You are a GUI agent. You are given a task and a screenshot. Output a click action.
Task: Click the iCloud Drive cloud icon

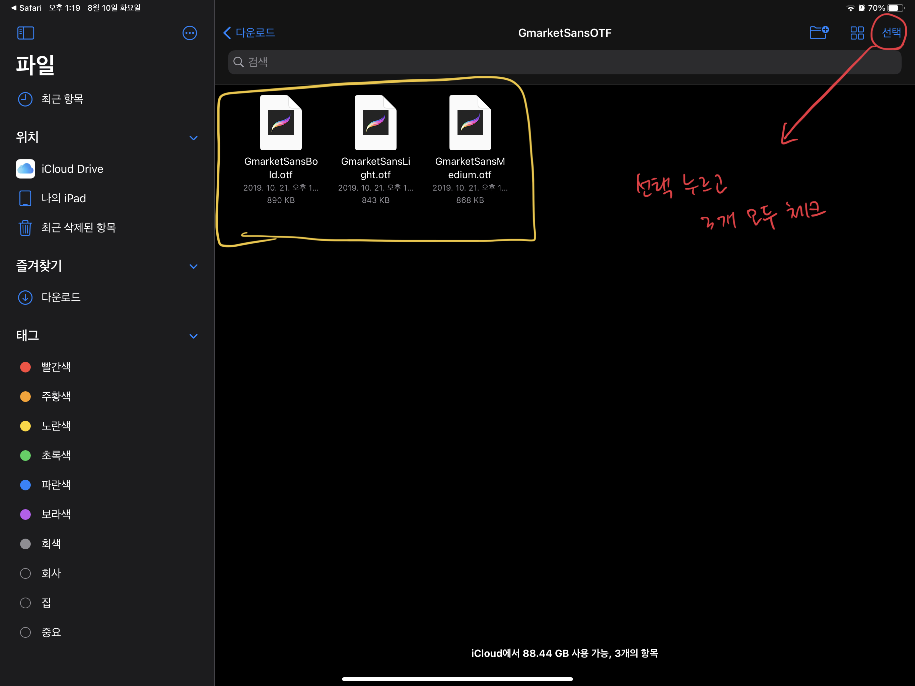click(x=25, y=169)
